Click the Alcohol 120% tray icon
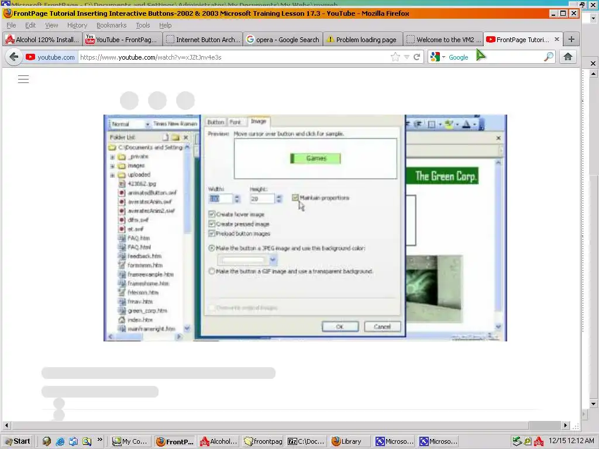This screenshot has height=449, width=599. point(539,441)
